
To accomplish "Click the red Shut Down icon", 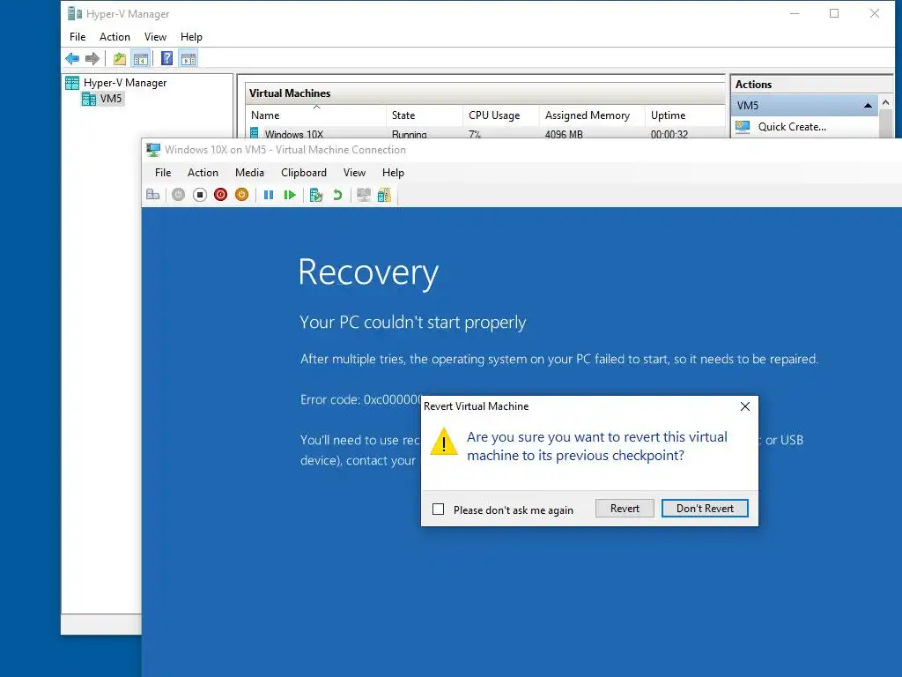I will [x=220, y=195].
